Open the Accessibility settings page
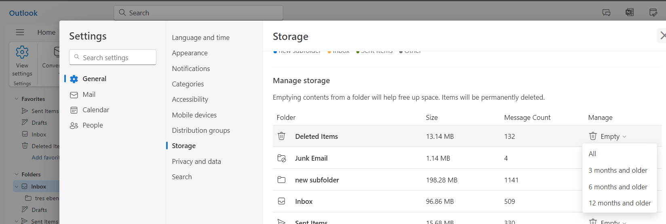 click(x=190, y=99)
